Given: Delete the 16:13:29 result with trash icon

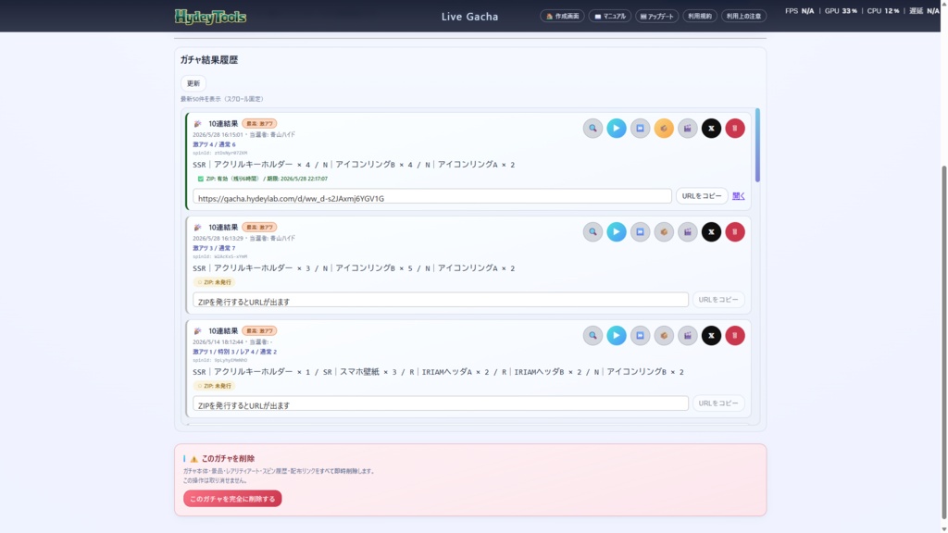Looking at the screenshot, I should tap(734, 232).
